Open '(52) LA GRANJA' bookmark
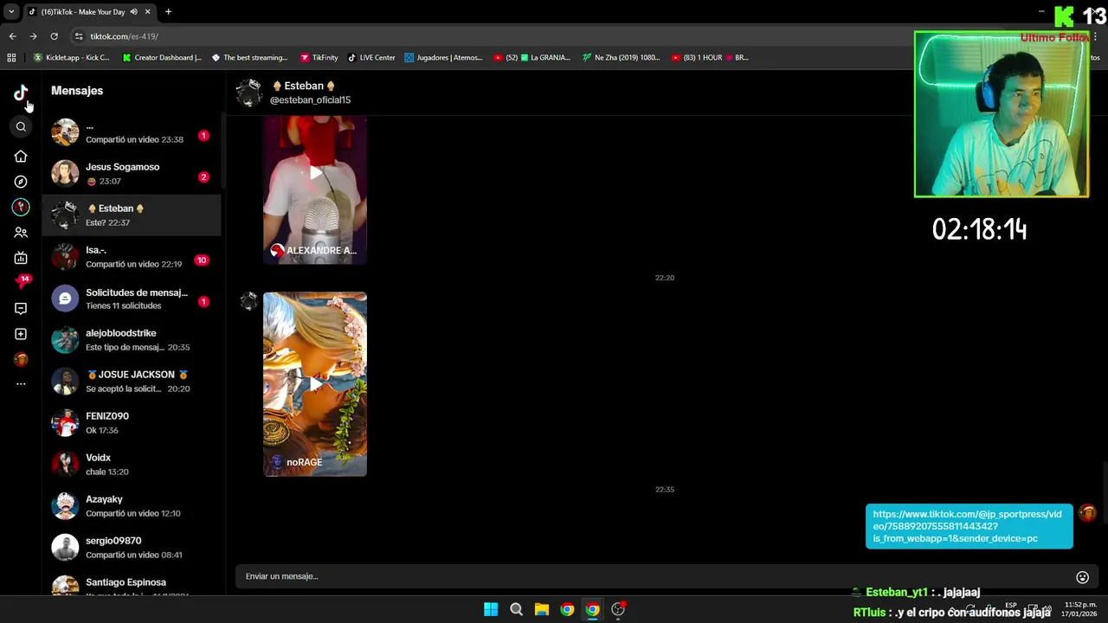 [531, 58]
